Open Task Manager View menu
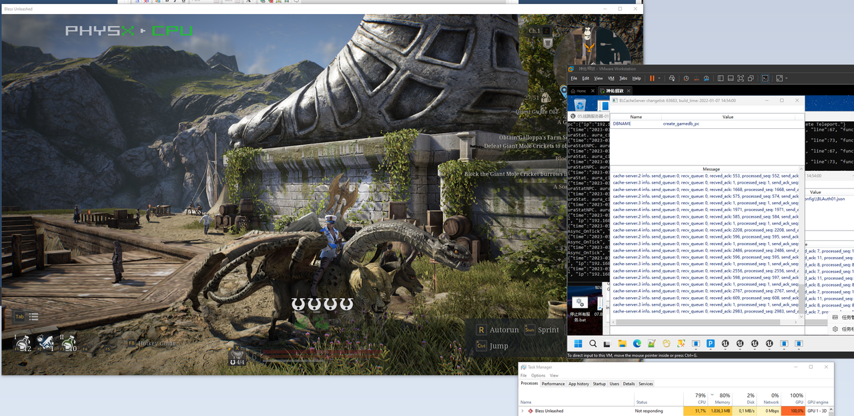 tap(554, 375)
